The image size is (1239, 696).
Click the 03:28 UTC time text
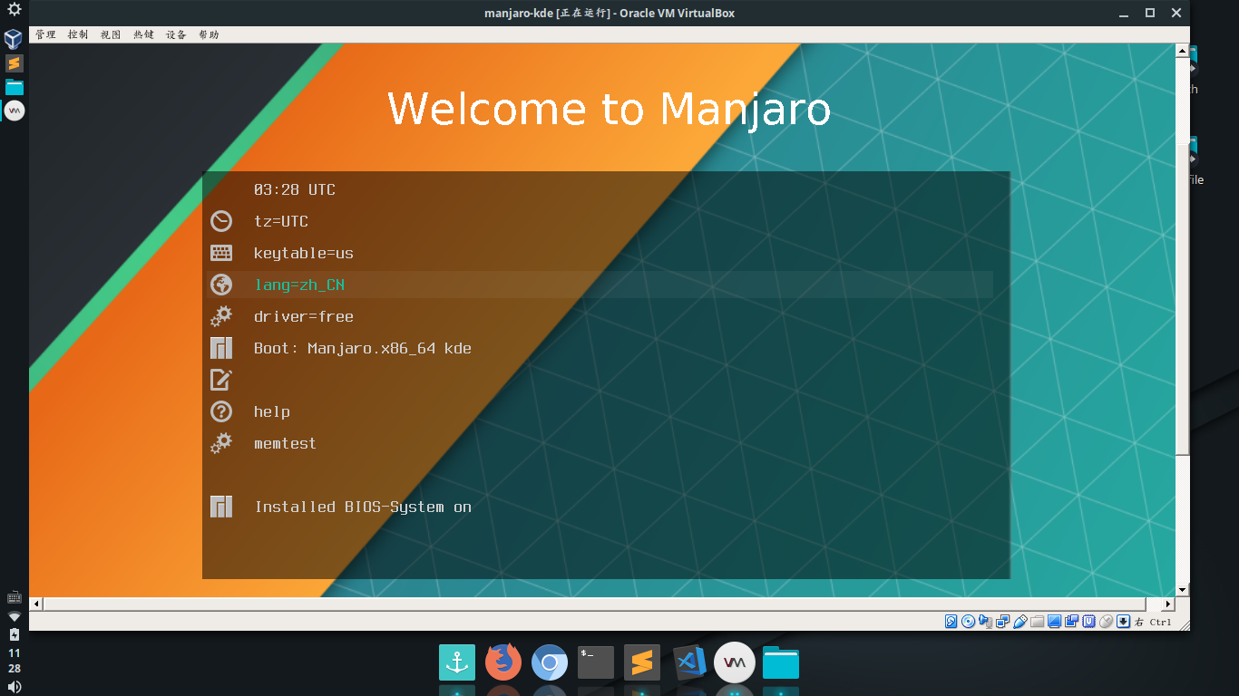point(295,189)
